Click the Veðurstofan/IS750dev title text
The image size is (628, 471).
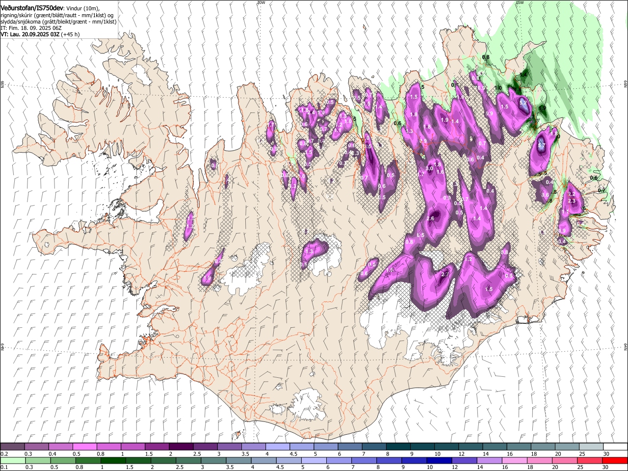click(x=32, y=8)
